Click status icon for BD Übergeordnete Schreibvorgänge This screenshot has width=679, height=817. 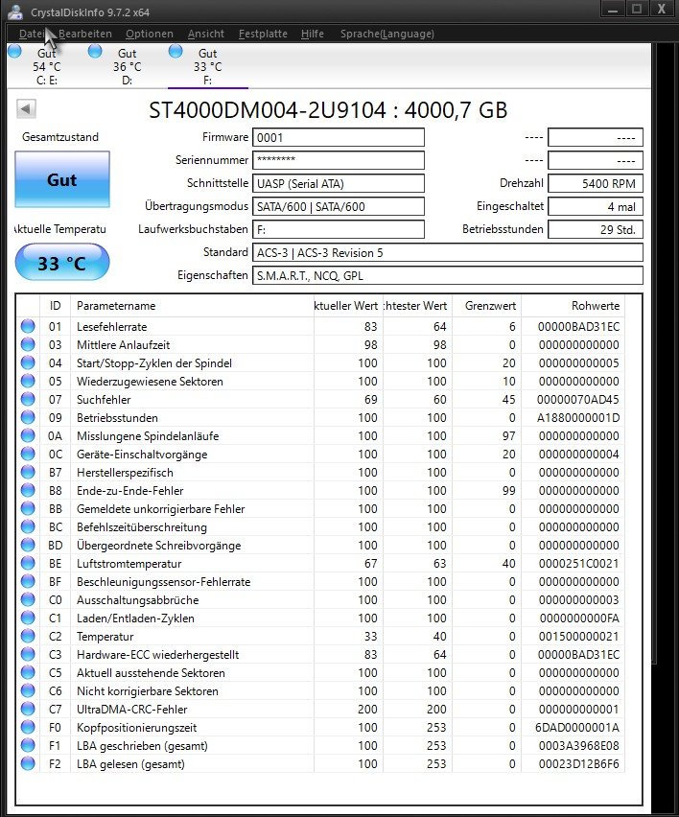pyautogui.click(x=28, y=545)
